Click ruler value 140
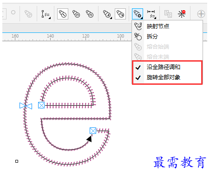 [51, 36]
